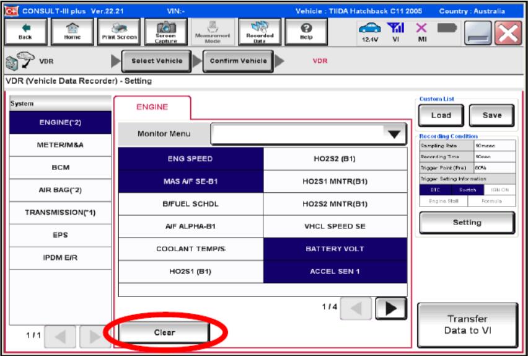Select EPS system

click(x=60, y=235)
